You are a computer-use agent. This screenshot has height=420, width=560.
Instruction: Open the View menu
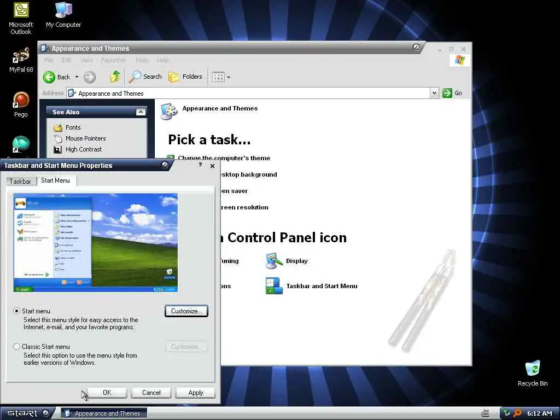pyautogui.click(x=86, y=60)
